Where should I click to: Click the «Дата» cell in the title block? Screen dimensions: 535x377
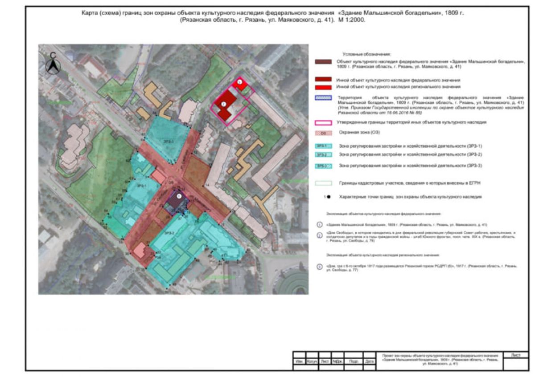[x=370, y=361]
